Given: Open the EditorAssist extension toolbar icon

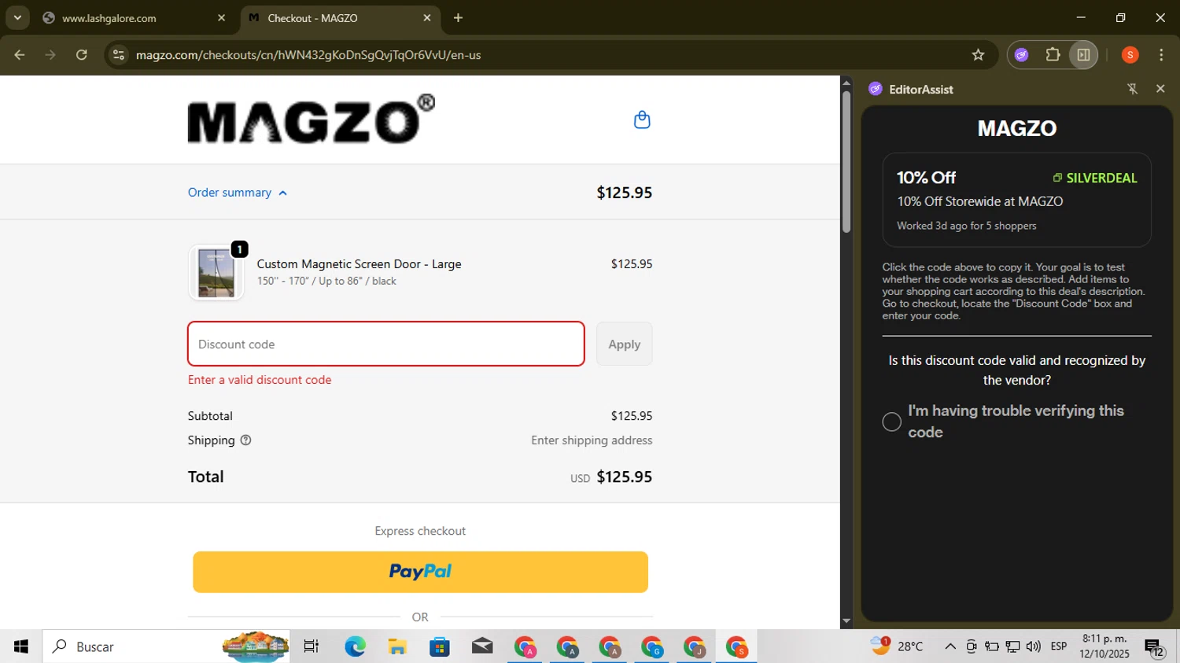Looking at the screenshot, I should [1021, 55].
